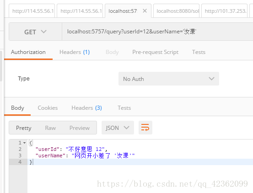Screen dimensions: 253x193
Task: Switch to http://101.37.253 tab
Action: coord(225,11)
